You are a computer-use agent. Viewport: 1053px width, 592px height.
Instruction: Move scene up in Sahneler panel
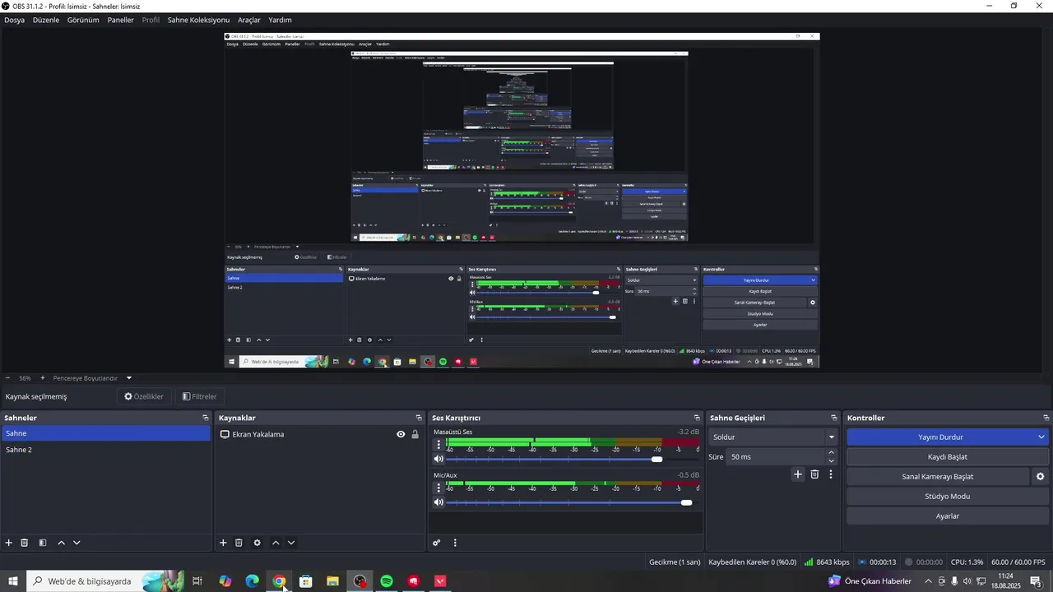point(61,543)
